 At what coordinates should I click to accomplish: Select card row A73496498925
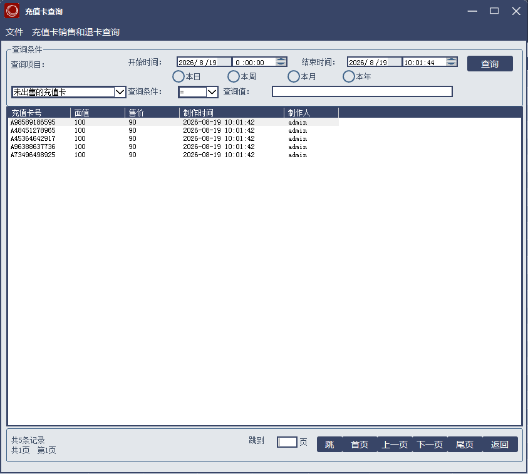click(173, 155)
